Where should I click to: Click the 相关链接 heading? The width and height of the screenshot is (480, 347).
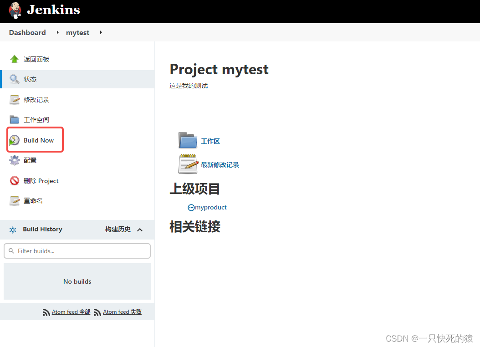pos(195,227)
